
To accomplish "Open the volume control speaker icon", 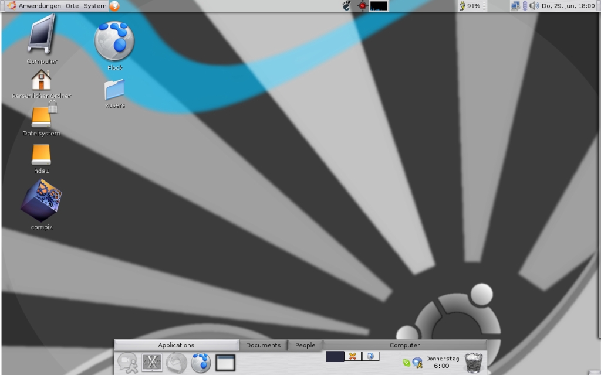I will pyautogui.click(x=534, y=6).
